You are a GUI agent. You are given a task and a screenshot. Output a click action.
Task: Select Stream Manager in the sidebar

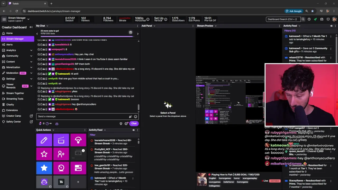coord(17,39)
